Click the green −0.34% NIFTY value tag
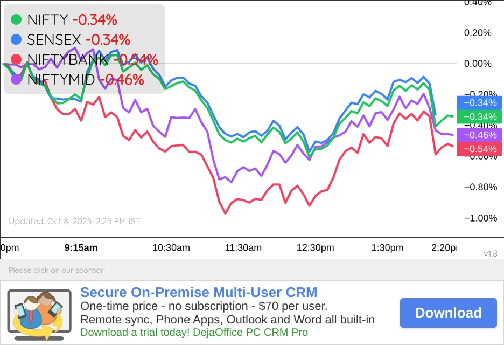 tap(479, 117)
